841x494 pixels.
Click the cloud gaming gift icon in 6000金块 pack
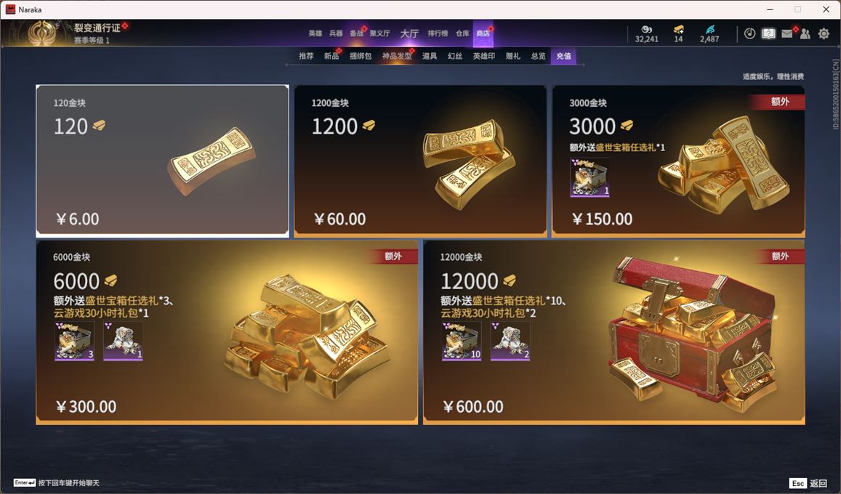(123, 341)
